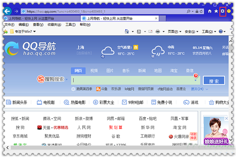Open 免费小说 category
Image resolution: width=236 pixels, height=158 pixels.
pyautogui.click(x=162, y=102)
